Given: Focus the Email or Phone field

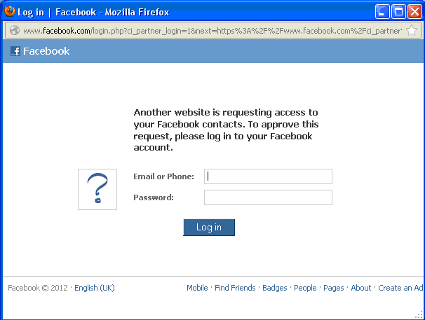Looking at the screenshot, I should 268,176.
